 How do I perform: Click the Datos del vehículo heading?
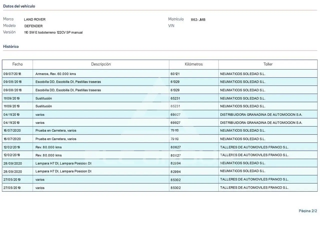point(19,6)
